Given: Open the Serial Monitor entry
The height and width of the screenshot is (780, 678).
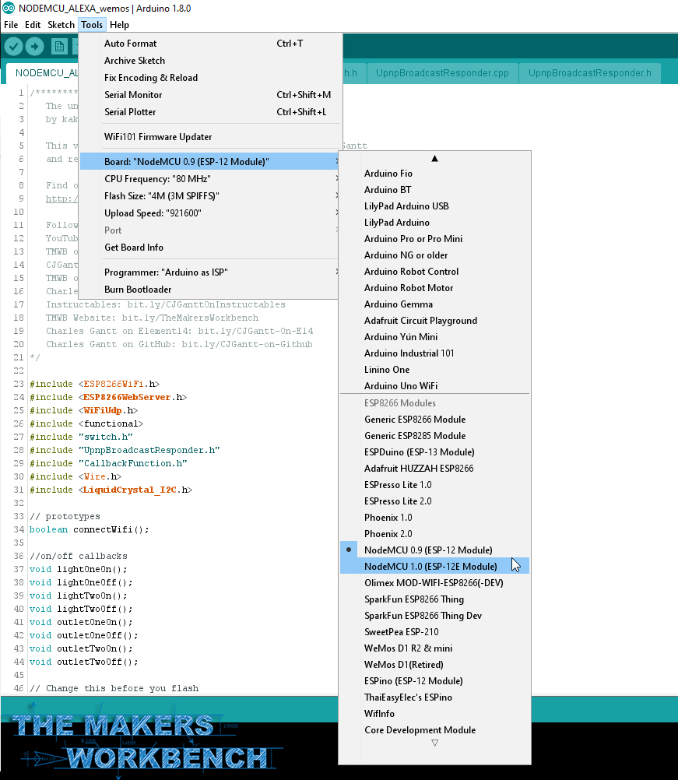Looking at the screenshot, I should click(x=209, y=94).
